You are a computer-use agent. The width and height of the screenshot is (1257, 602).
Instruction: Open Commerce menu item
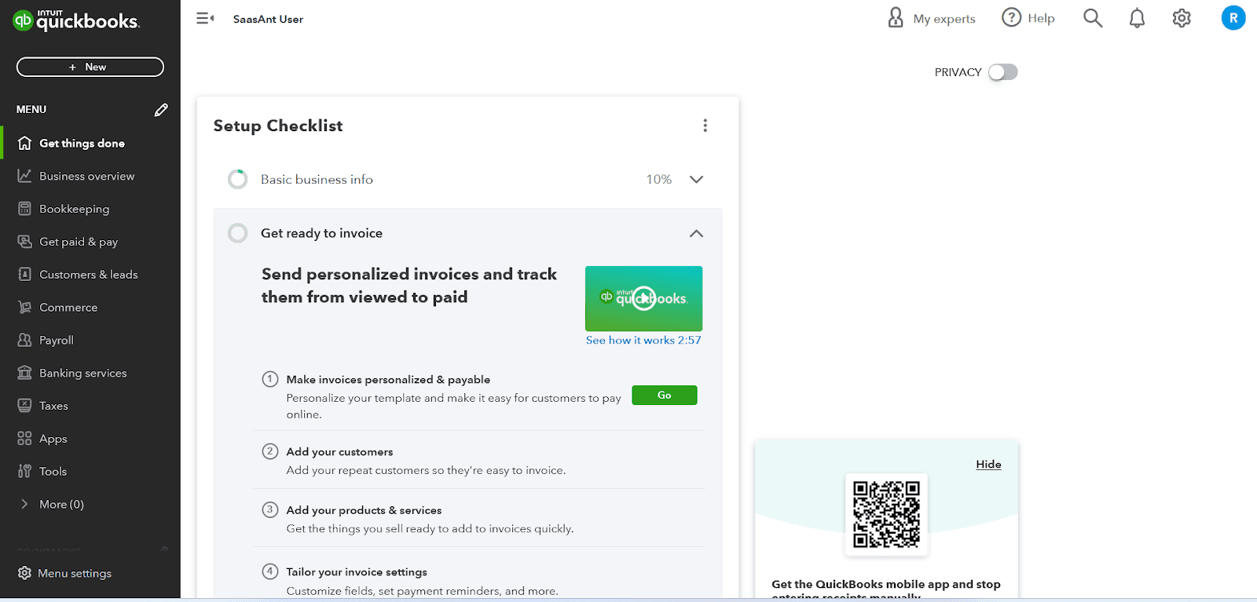click(68, 307)
